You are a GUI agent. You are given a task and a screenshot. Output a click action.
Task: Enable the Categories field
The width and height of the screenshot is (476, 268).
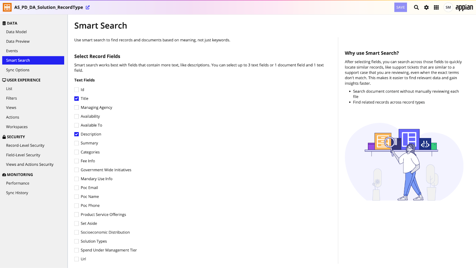76,152
